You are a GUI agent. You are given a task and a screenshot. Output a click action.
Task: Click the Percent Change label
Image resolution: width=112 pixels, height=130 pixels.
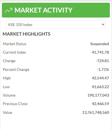[x=16, y=70]
